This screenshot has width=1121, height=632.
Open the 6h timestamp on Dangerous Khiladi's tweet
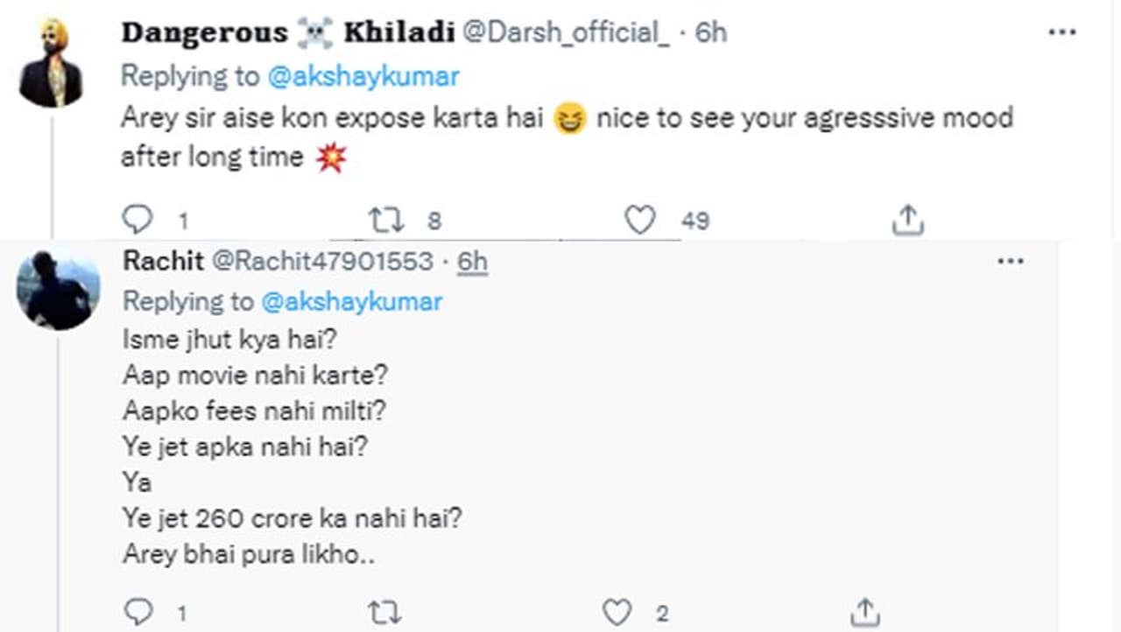711,32
